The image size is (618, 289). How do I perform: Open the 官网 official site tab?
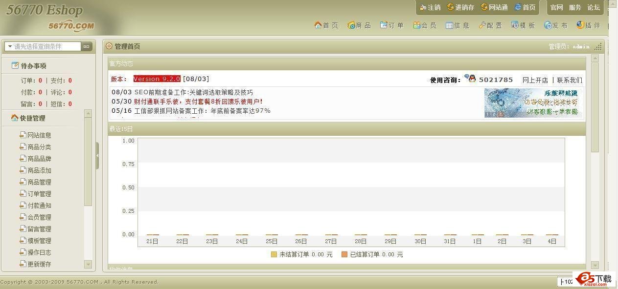pyautogui.click(x=556, y=7)
